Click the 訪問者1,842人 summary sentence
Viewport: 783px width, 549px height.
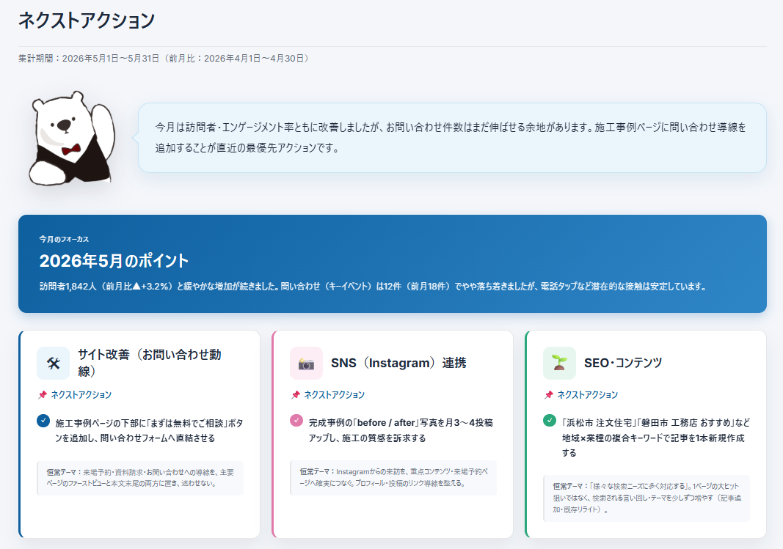373,287
